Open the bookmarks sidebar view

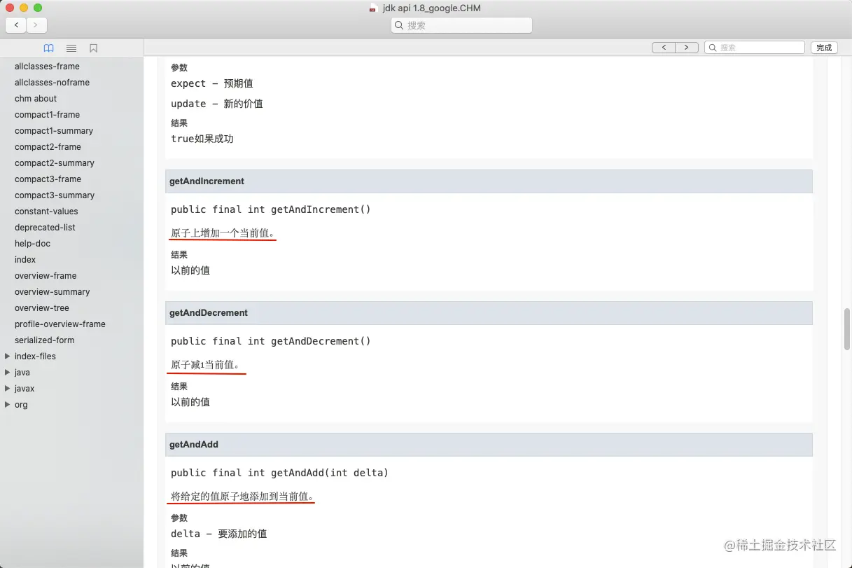click(94, 48)
